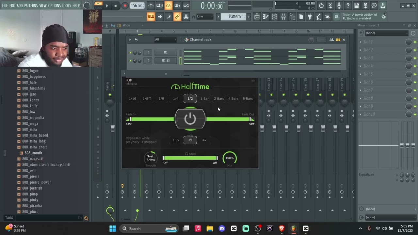418x235 pixels.
Task: Open the channel rack All filter dropdown
Action: tap(165, 39)
